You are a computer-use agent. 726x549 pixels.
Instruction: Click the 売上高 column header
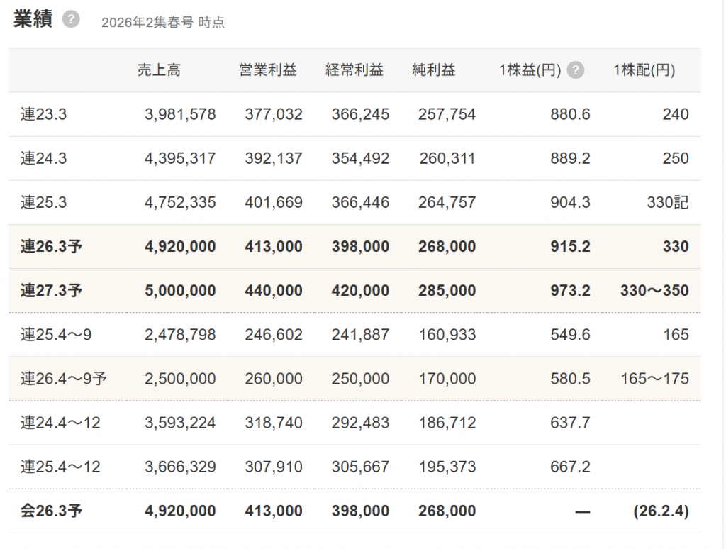coord(159,70)
